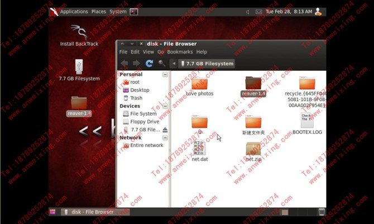The height and width of the screenshot is (224, 374).
Task: Click the search magnifier in the toolbar
Action: [162, 63]
